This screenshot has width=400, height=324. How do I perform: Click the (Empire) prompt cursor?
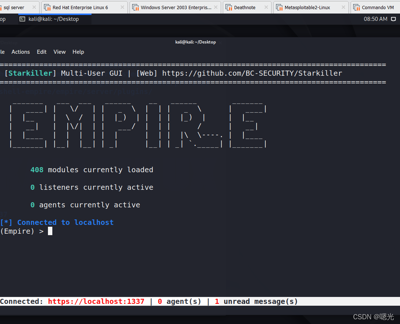pos(50,231)
